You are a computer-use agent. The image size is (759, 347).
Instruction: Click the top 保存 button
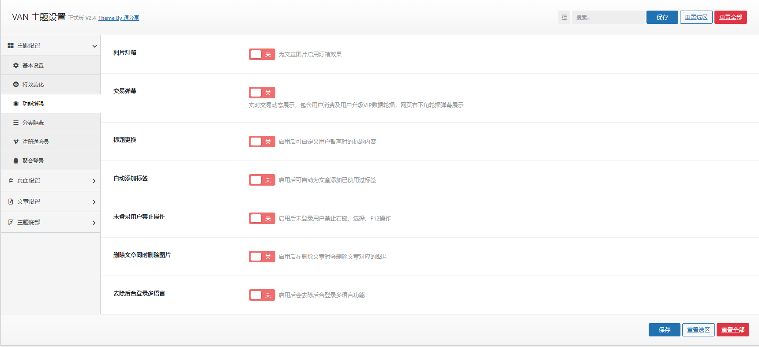pos(662,17)
